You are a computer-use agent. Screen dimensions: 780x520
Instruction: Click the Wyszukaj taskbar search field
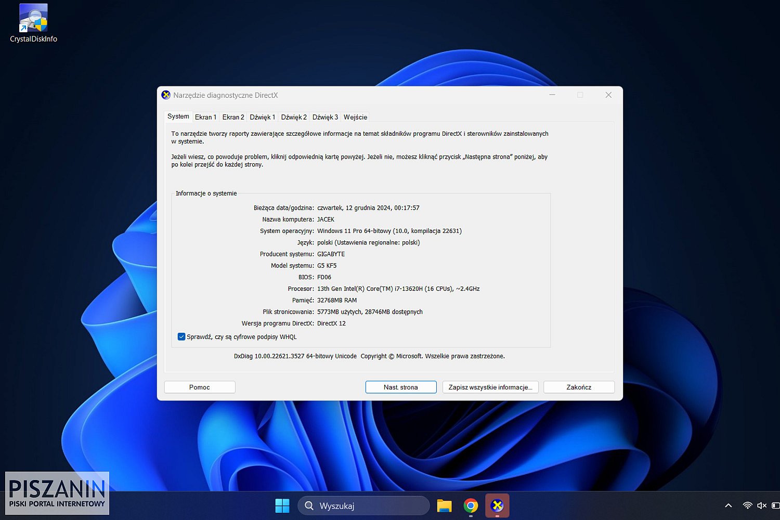pyautogui.click(x=364, y=505)
